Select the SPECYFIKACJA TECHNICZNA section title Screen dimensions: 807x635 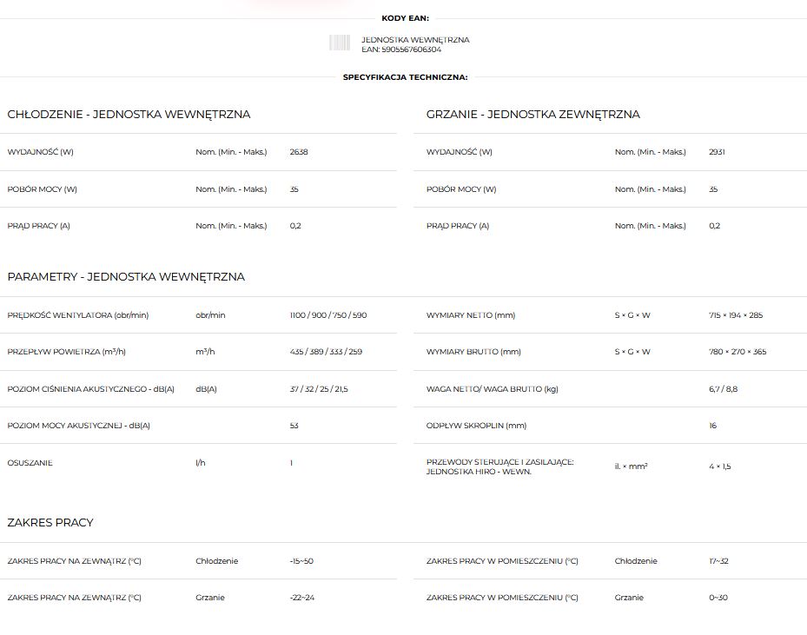pyautogui.click(x=405, y=77)
